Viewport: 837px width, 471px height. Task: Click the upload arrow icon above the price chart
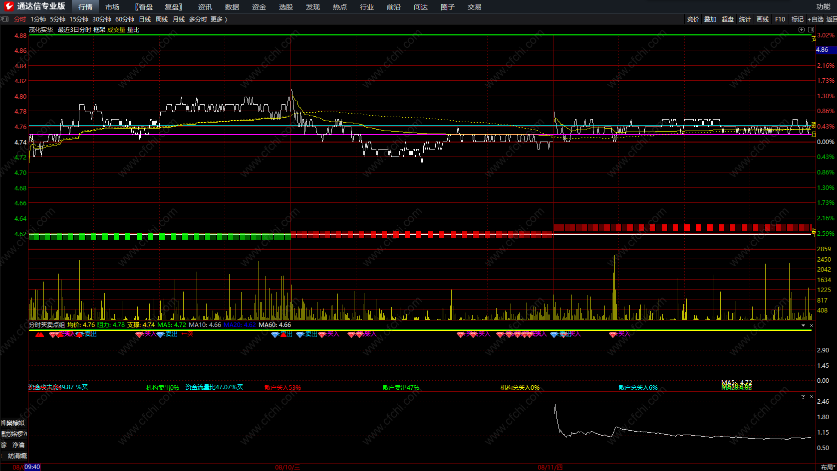(x=802, y=30)
